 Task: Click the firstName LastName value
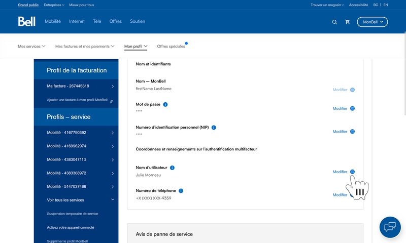point(154,89)
